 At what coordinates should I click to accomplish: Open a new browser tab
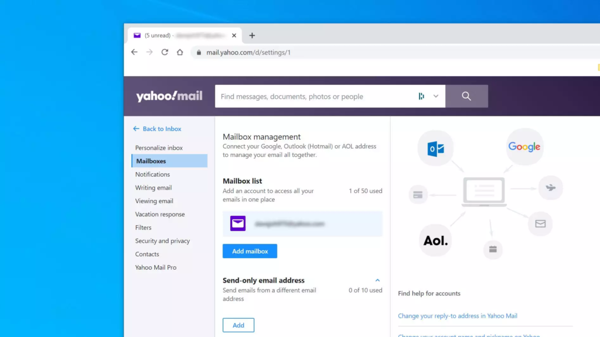point(252,36)
